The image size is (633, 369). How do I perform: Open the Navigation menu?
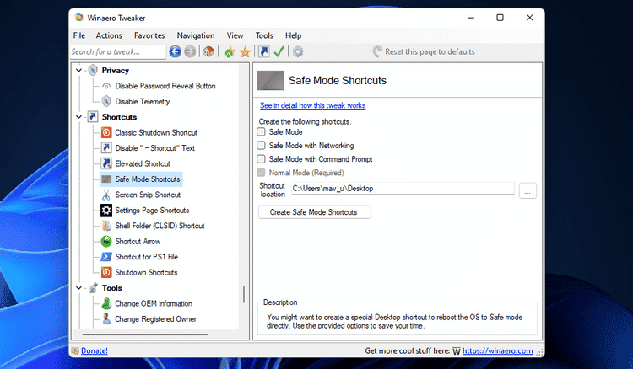point(196,35)
